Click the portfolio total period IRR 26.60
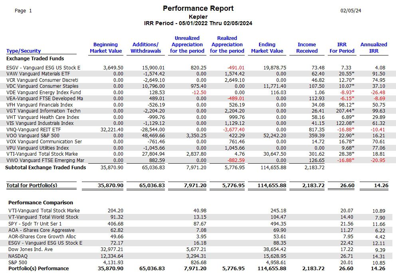396x273 pixels. click(x=347, y=185)
